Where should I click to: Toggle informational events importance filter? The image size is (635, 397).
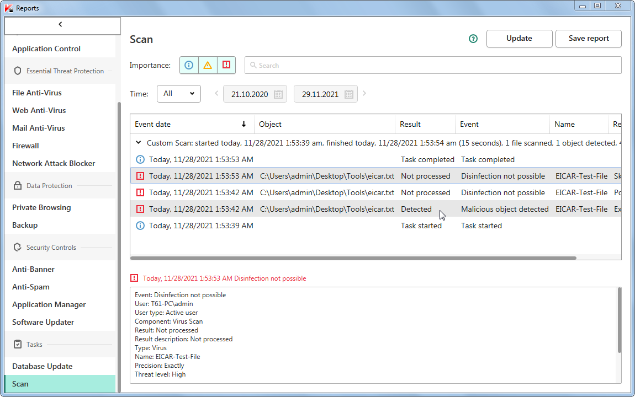pyautogui.click(x=189, y=65)
